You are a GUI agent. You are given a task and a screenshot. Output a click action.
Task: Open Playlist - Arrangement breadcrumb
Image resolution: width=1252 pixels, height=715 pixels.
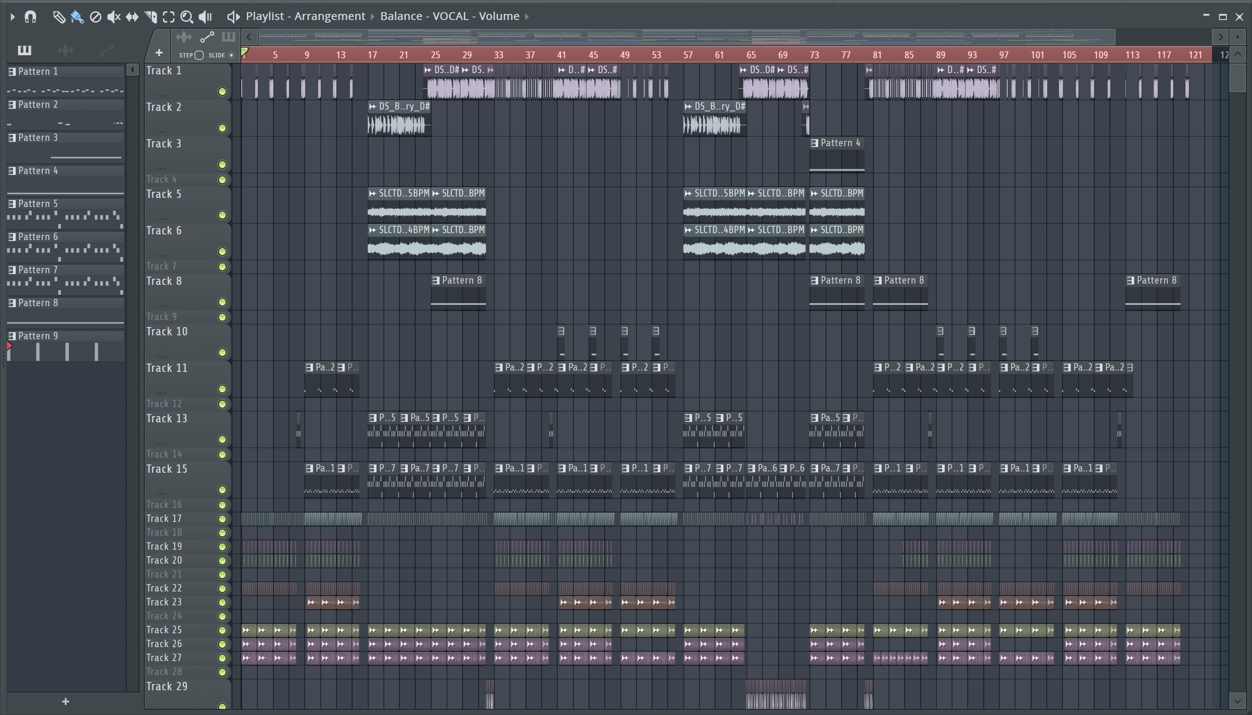[305, 16]
